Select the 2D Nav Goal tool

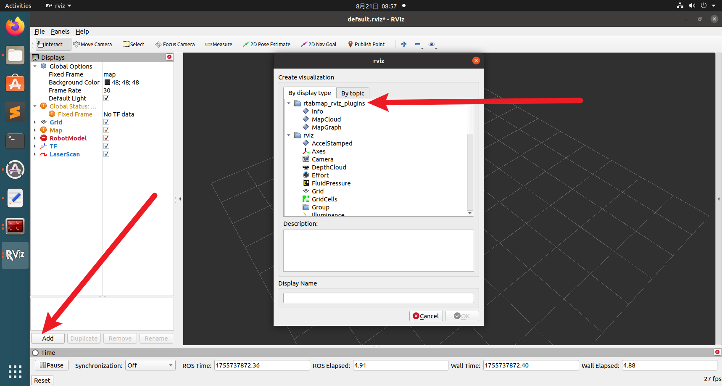[319, 44]
